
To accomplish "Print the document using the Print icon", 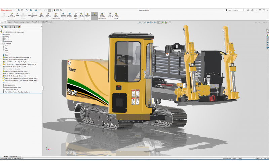I will 36,10.
